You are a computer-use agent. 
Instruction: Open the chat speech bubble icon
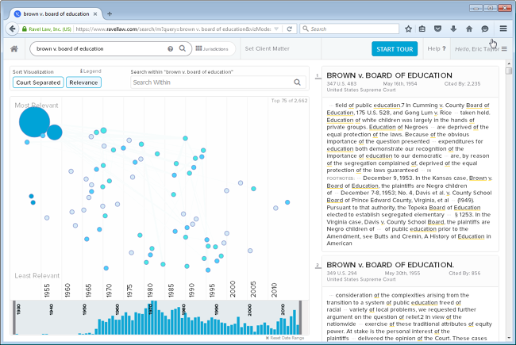pyautogui.click(x=485, y=29)
